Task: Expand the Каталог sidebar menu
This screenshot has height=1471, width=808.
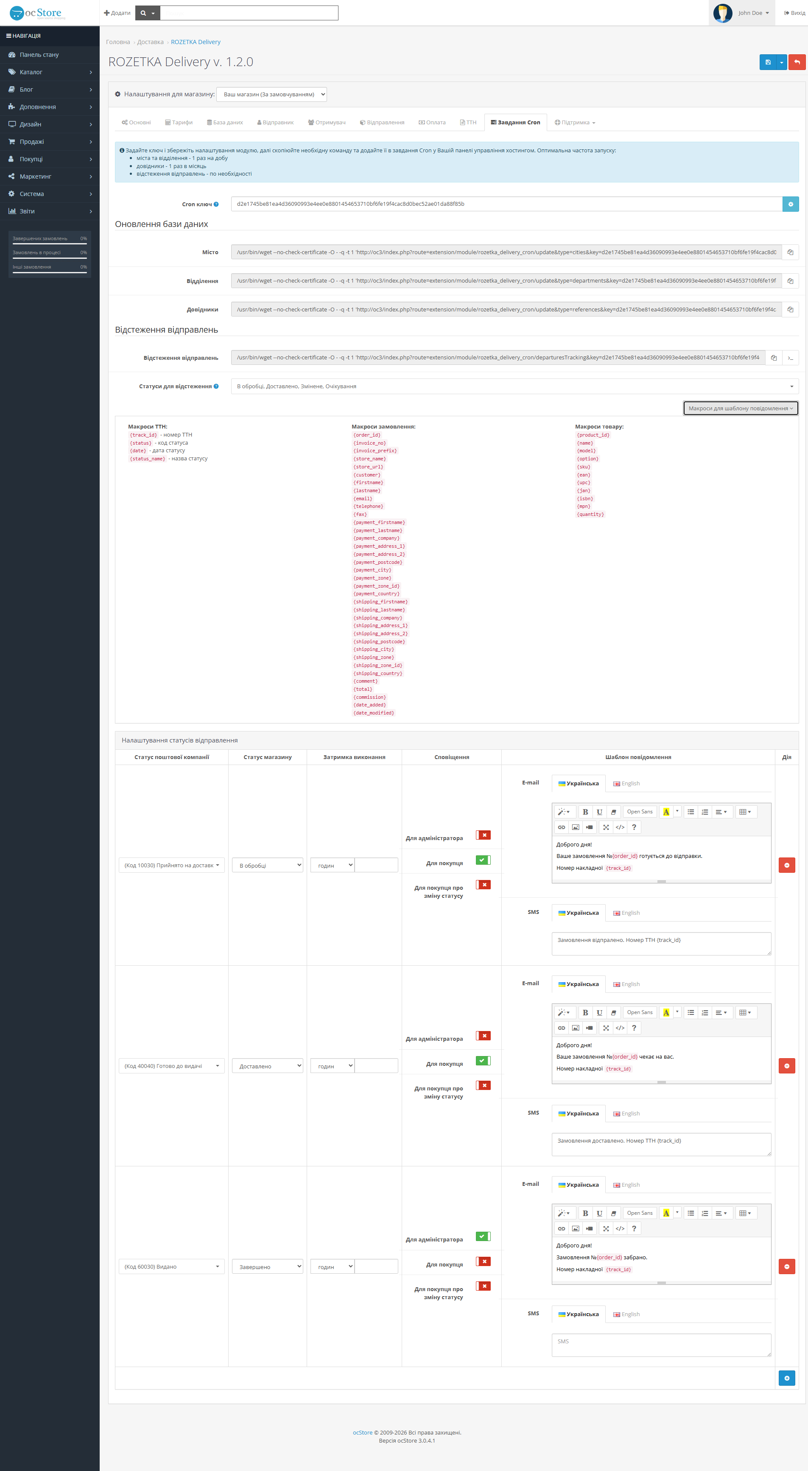Action: 50,72
